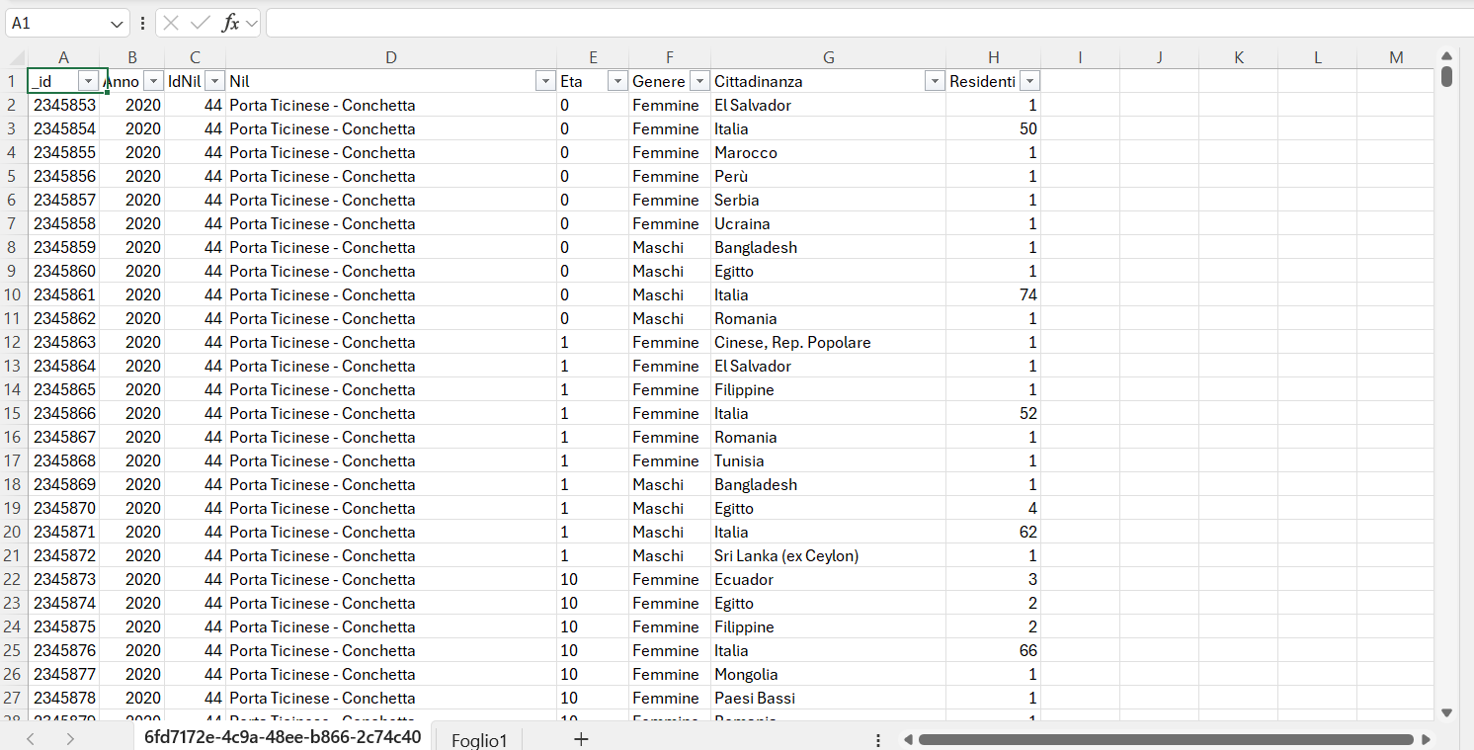Switch to the Foglio1 sheet tab
1474x750 pixels.
point(478,739)
